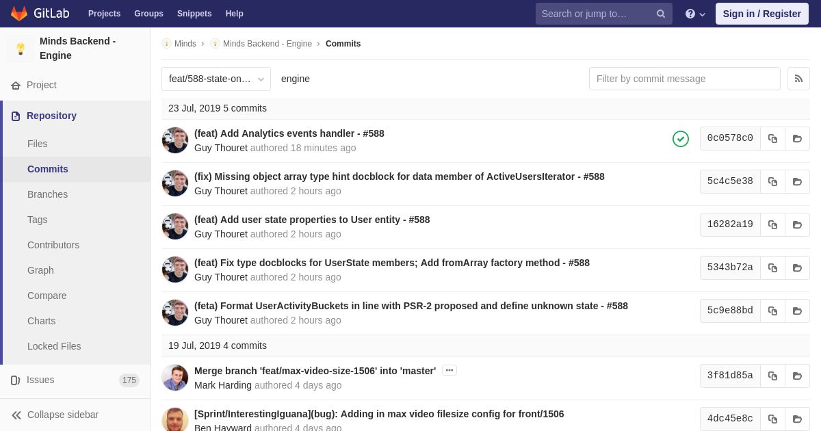This screenshot has height=431, width=821.
Task: Click commit hash 3f81d85a
Action: [x=730, y=376]
